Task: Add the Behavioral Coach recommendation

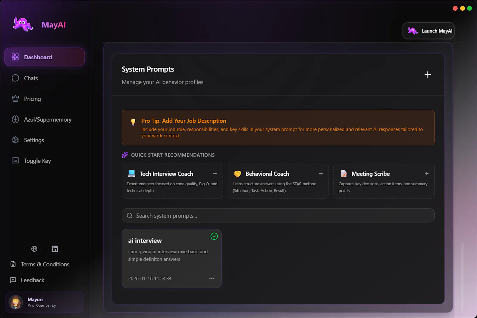Action: [x=321, y=173]
